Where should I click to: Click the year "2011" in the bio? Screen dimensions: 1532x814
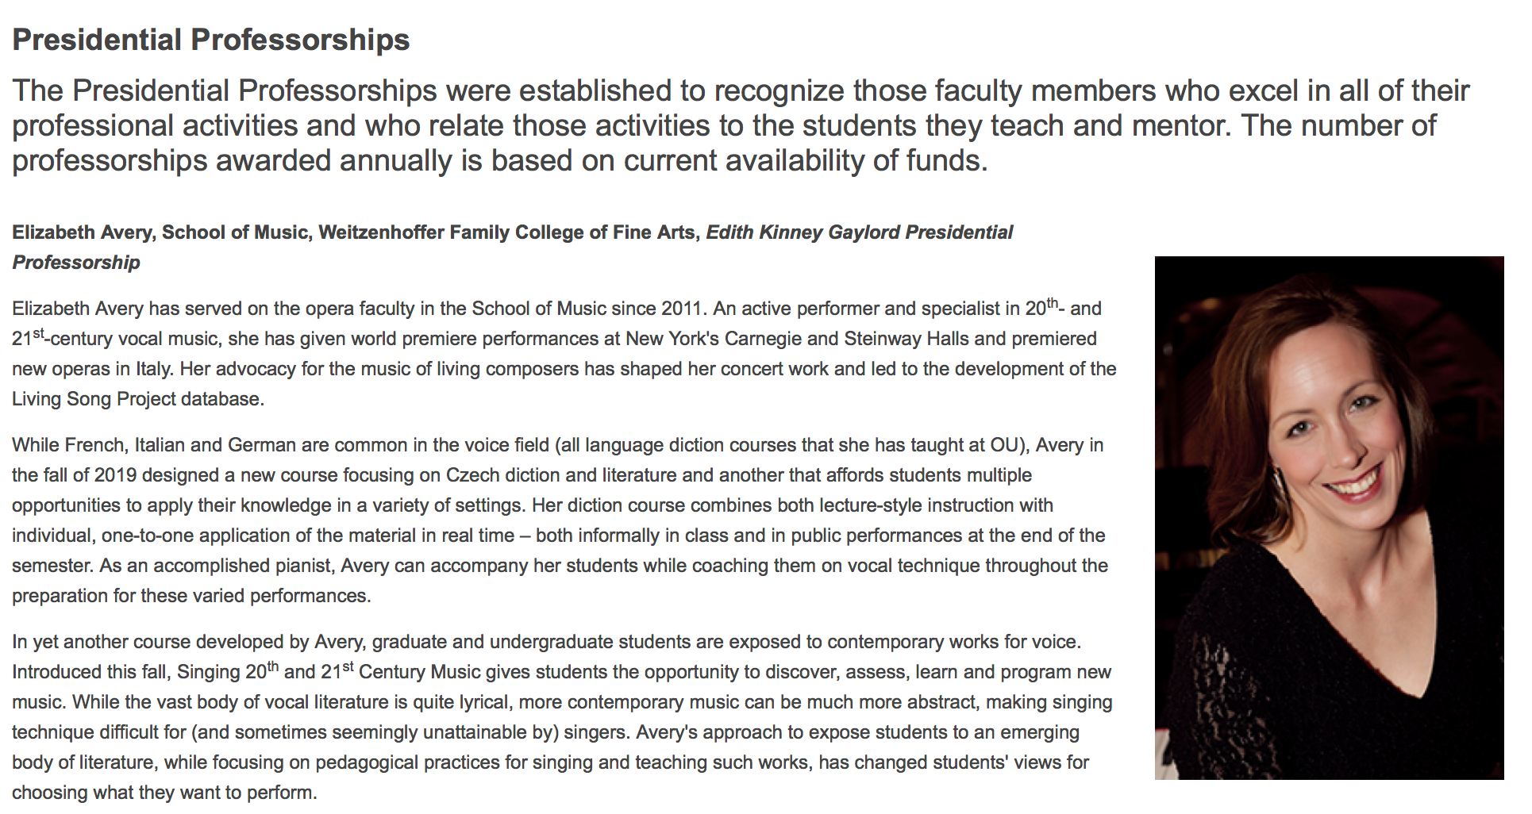(x=683, y=309)
